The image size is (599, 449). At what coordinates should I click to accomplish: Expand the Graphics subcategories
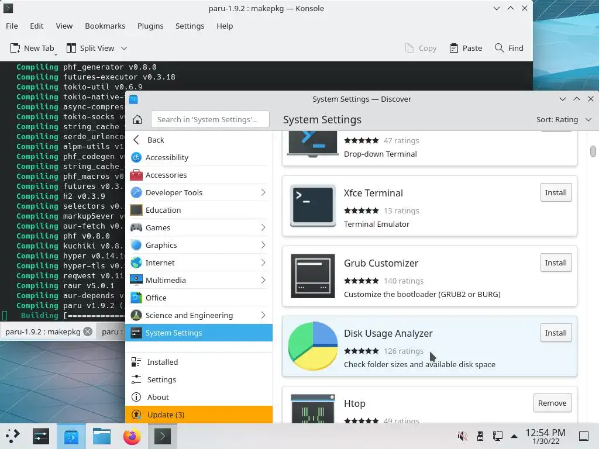[x=263, y=245]
